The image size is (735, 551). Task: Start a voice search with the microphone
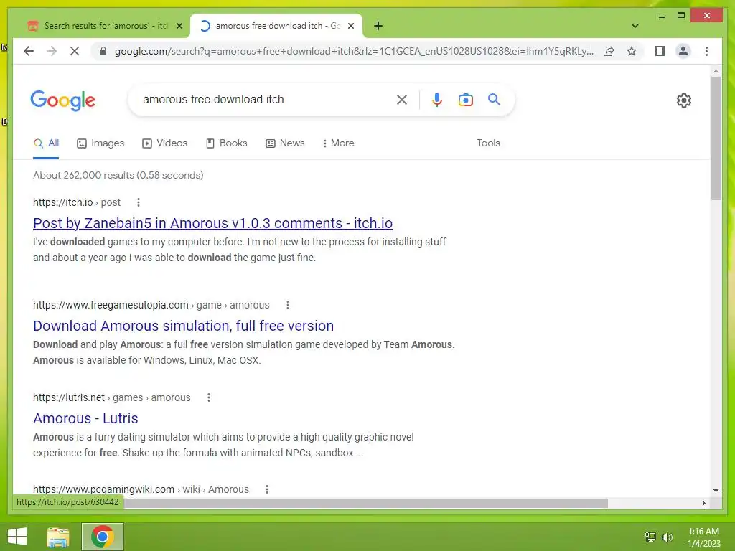437,100
